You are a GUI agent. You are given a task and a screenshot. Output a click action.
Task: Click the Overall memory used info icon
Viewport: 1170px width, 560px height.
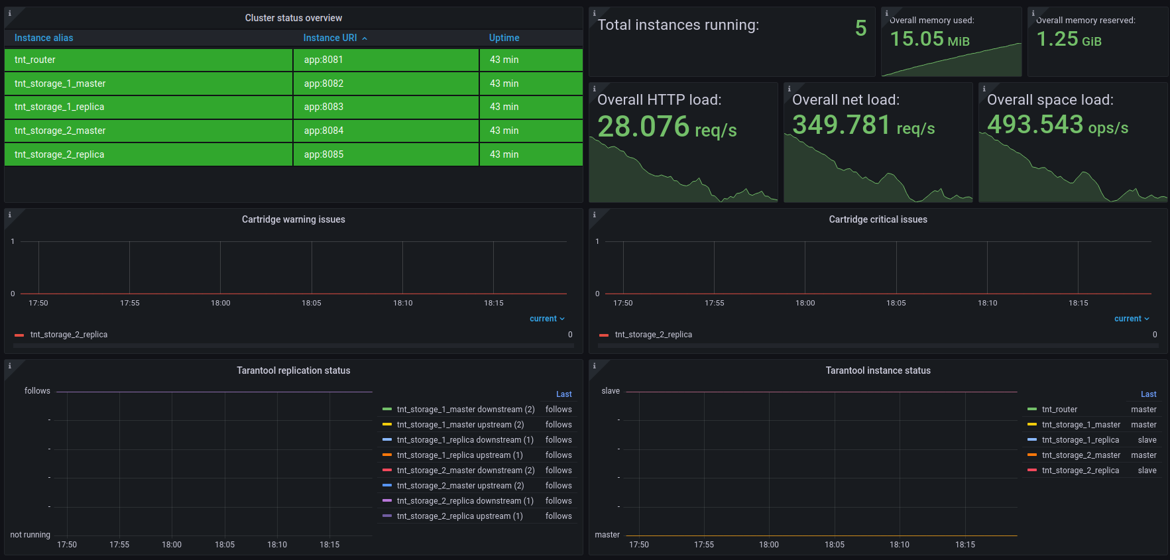click(x=886, y=13)
